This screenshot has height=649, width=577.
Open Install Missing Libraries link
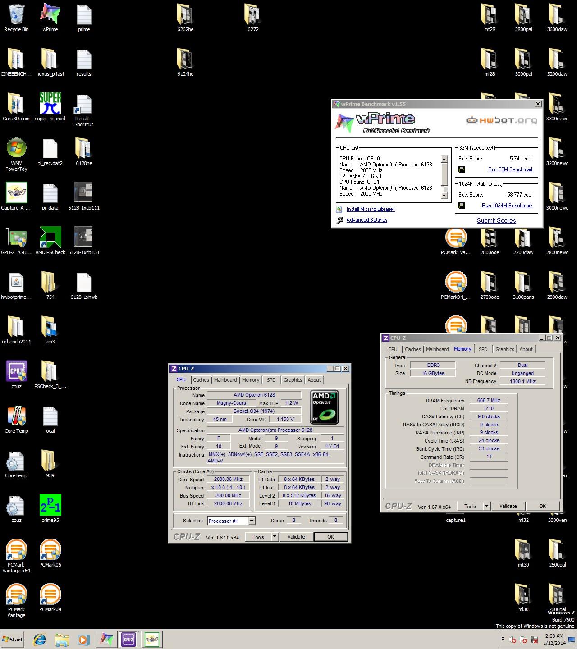[x=371, y=209]
